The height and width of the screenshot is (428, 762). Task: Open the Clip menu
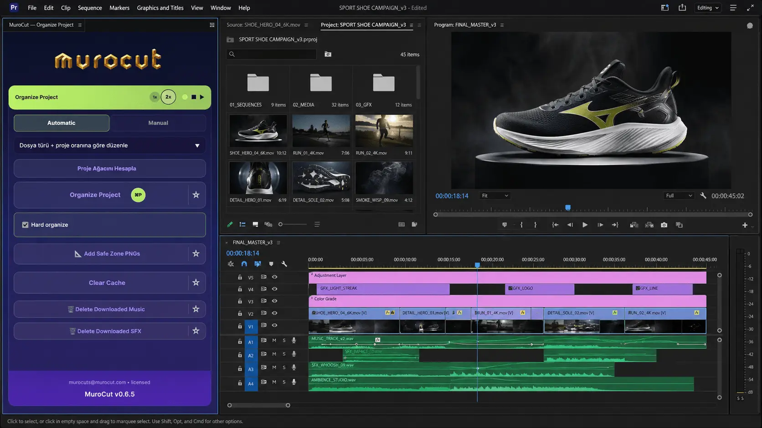66,8
